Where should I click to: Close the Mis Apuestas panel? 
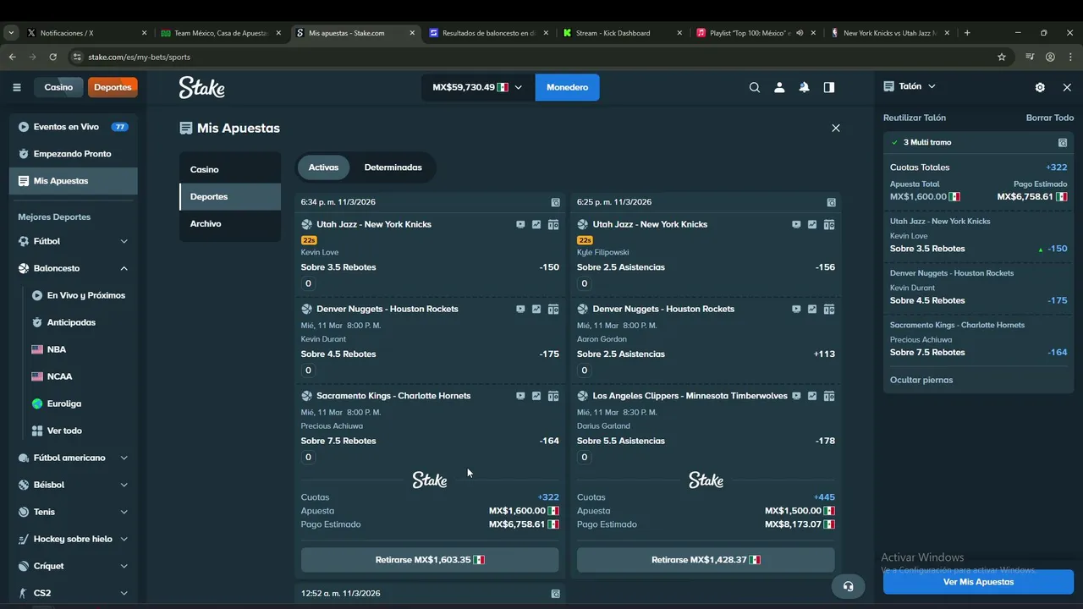pyautogui.click(x=836, y=129)
